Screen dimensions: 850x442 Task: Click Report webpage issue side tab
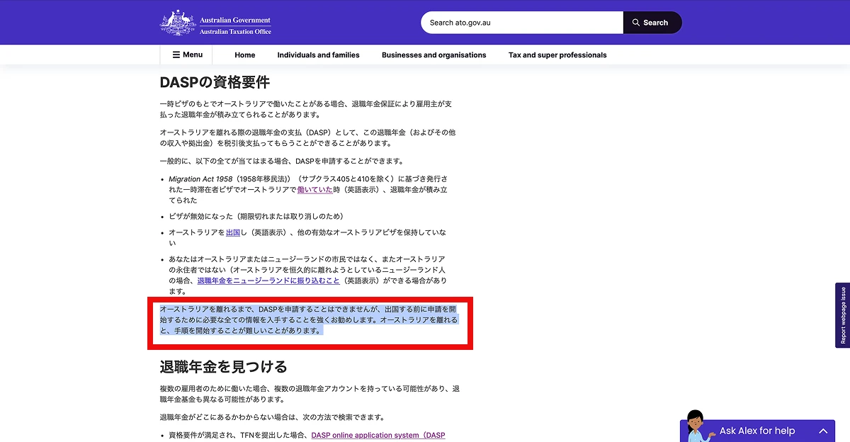coord(842,315)
